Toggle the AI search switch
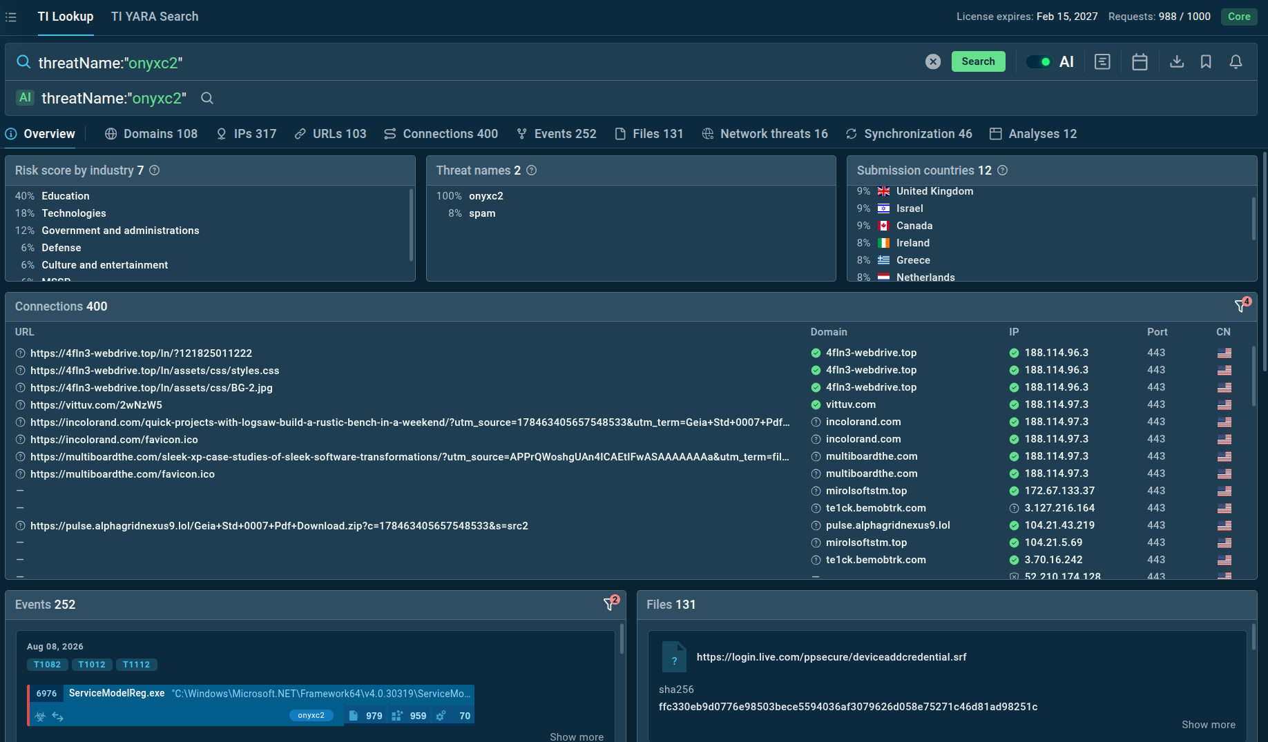The width and height of the screenshot is (1268, 742). coord(1038,61)
